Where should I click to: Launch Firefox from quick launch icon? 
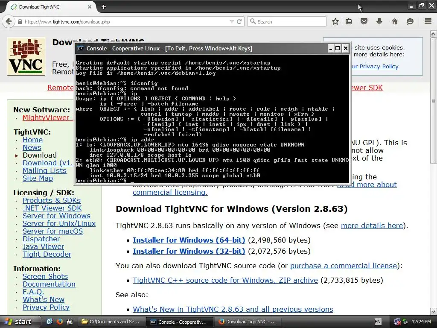[x=59, y=322]
